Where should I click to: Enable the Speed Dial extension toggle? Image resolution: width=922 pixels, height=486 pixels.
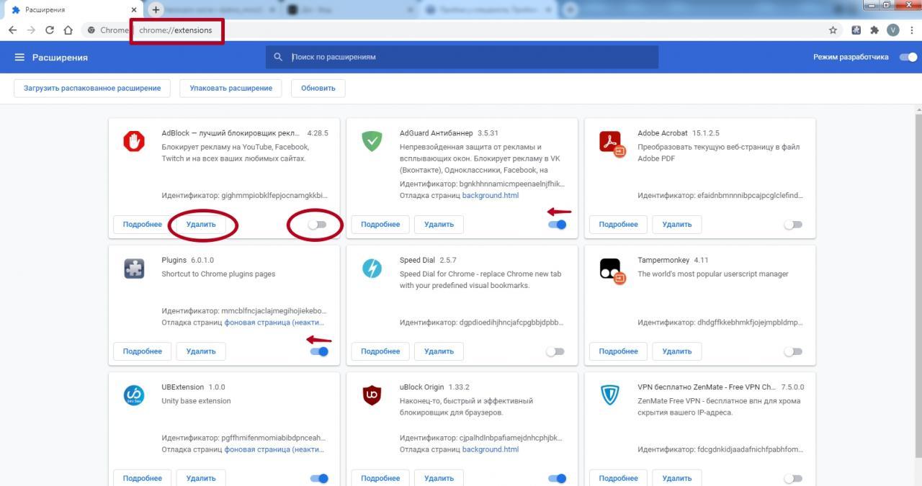point(555,351)
